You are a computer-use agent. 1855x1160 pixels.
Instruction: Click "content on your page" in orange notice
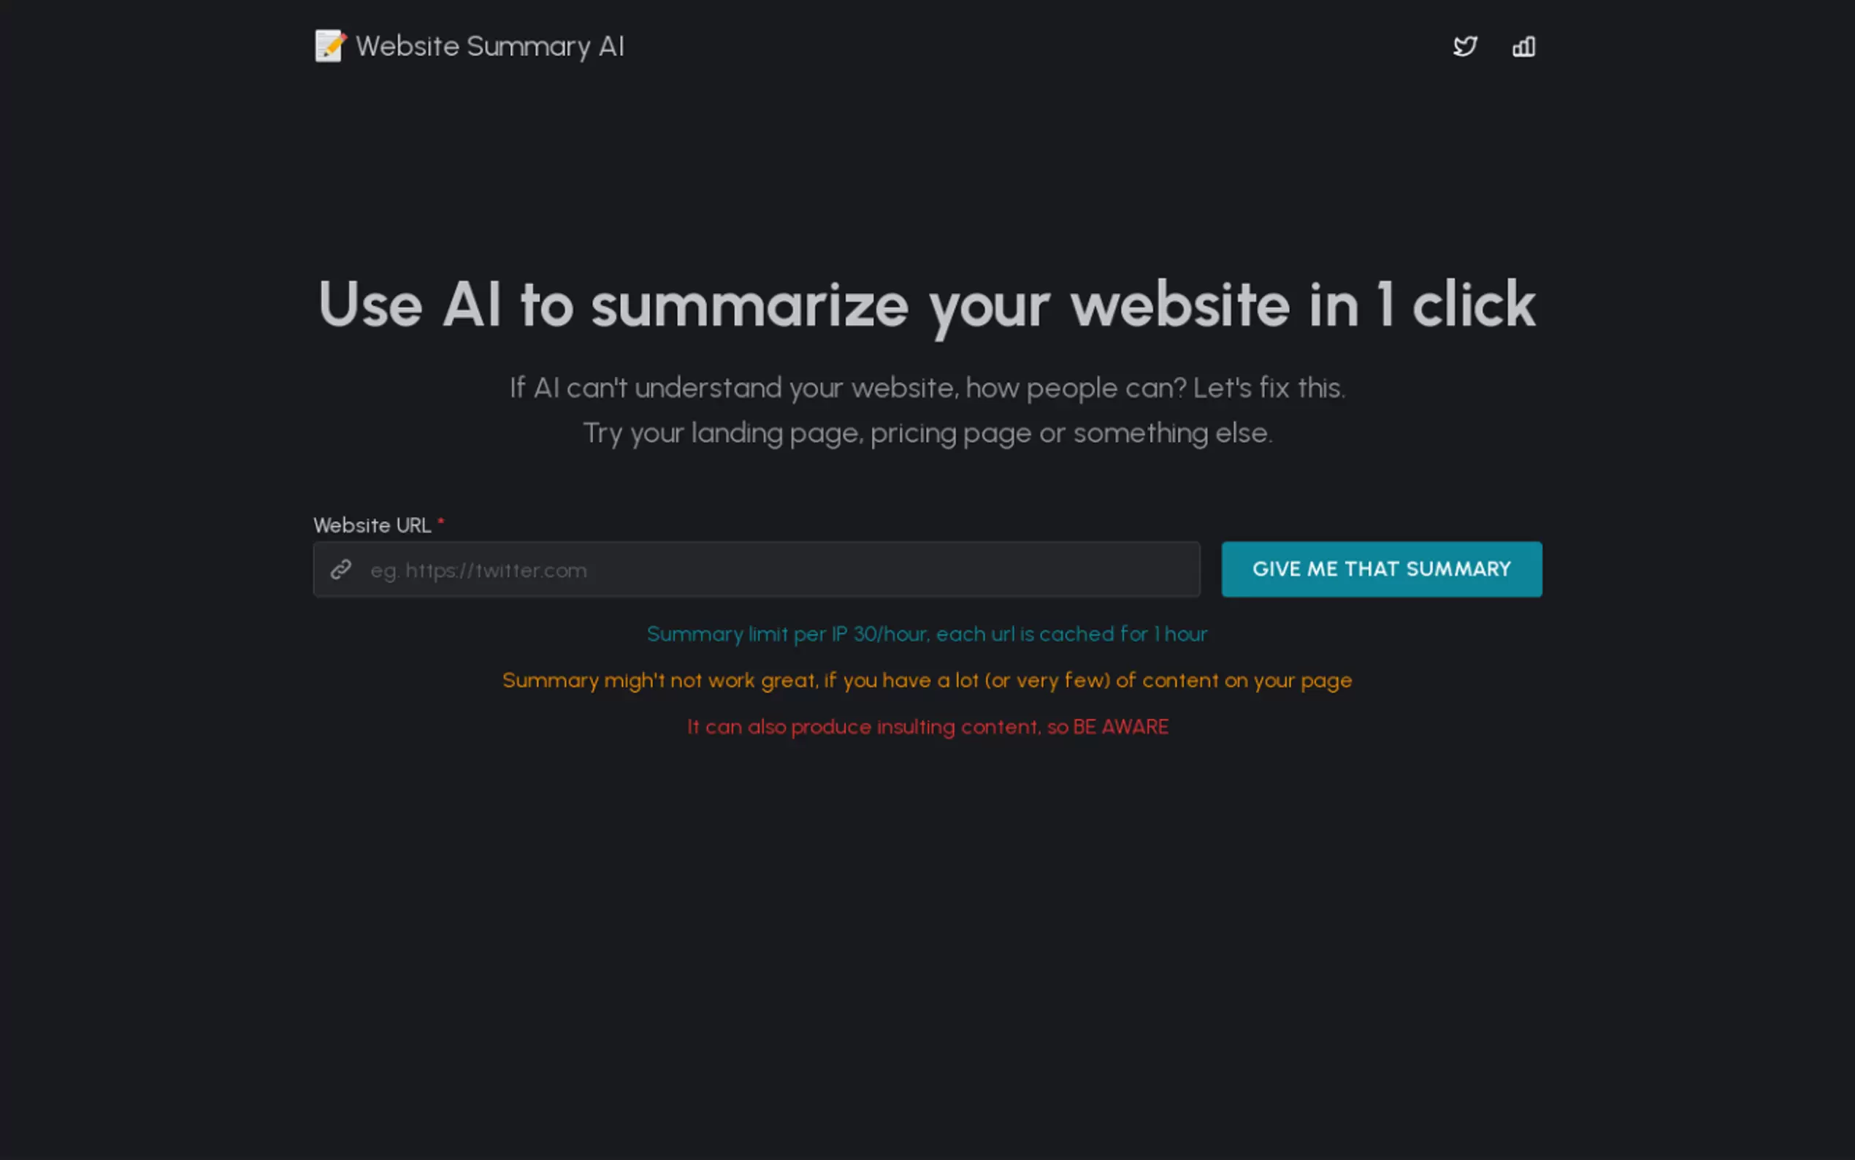[1247, 682]
